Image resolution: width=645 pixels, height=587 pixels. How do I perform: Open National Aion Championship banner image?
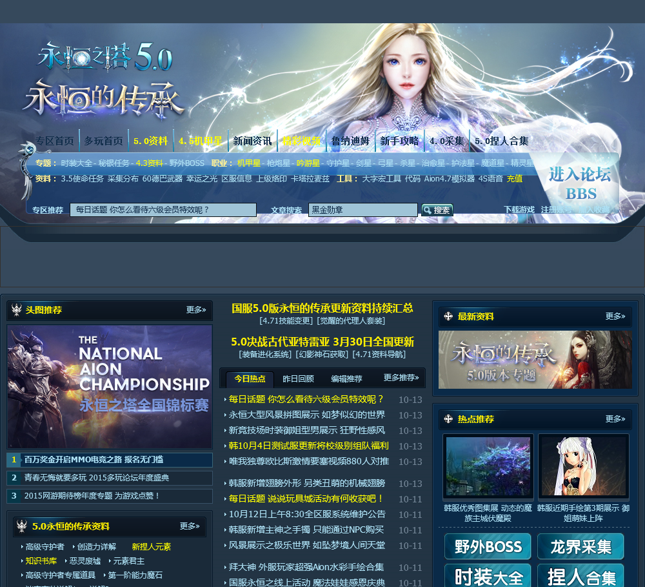(x=110, y=386)
